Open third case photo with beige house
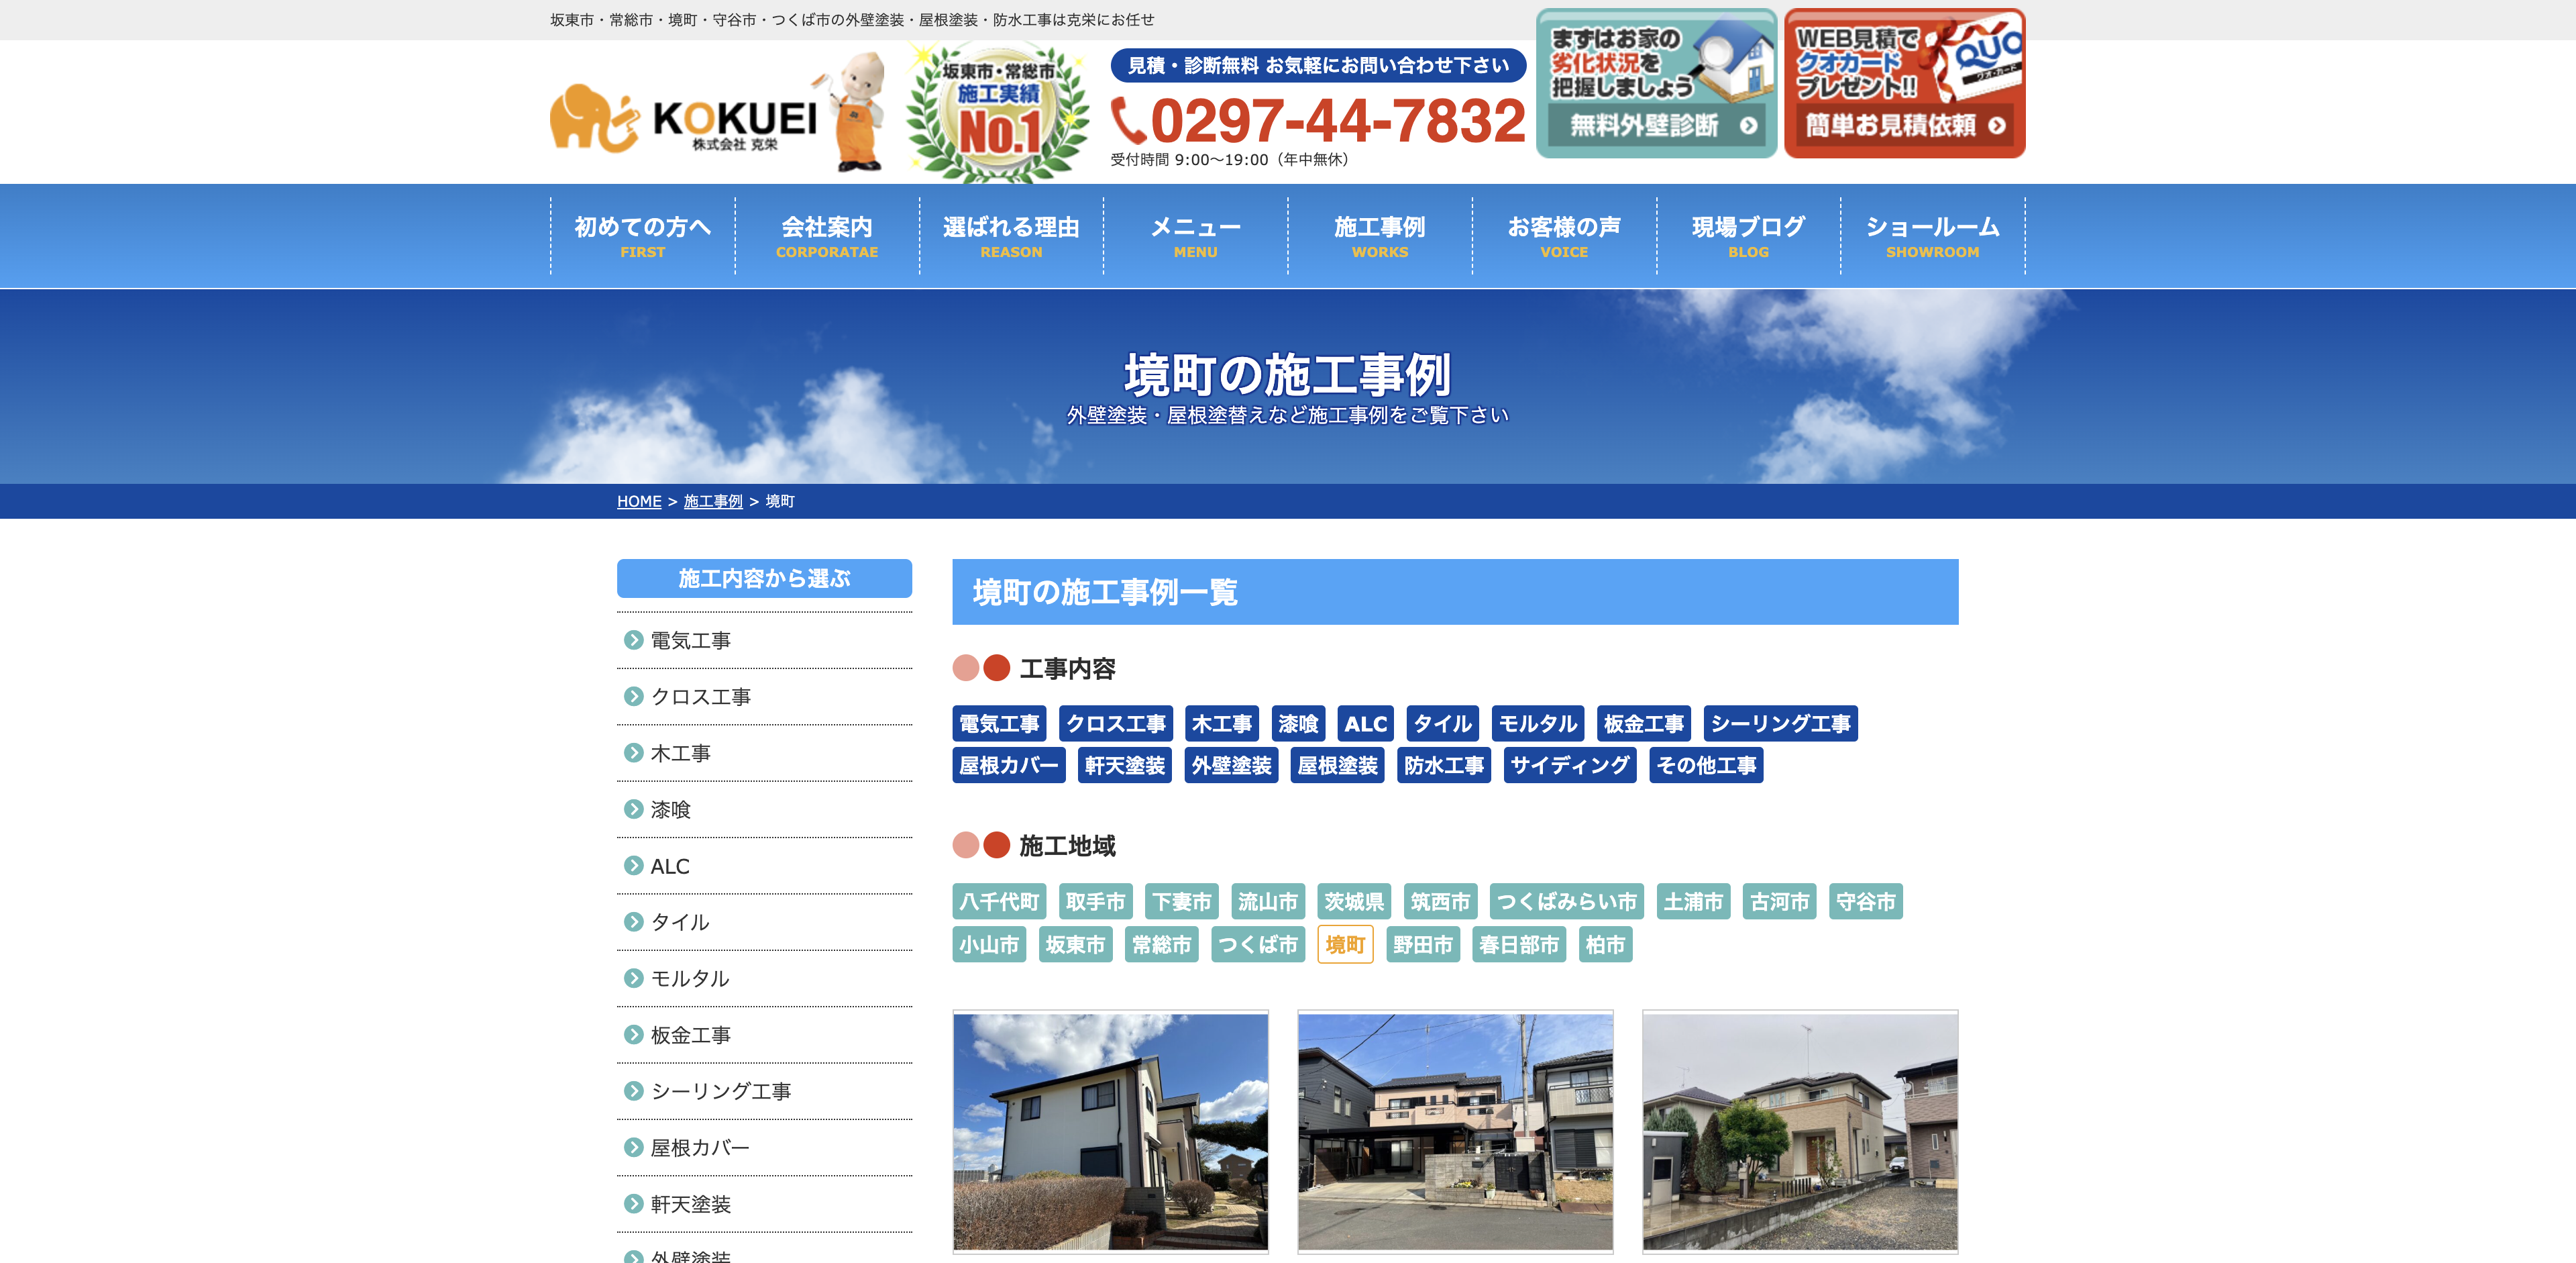The width and height of the screenshot is (2576, 1263). 1800,1131
